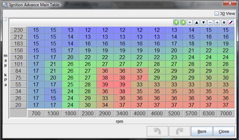
Task: Click the green up-arrow table icon
Action: click(176, 22)
